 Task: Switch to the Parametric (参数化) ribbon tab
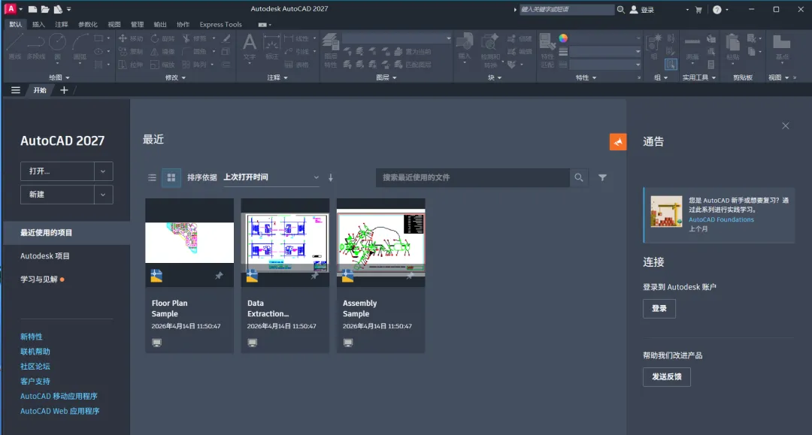point(87,24)
